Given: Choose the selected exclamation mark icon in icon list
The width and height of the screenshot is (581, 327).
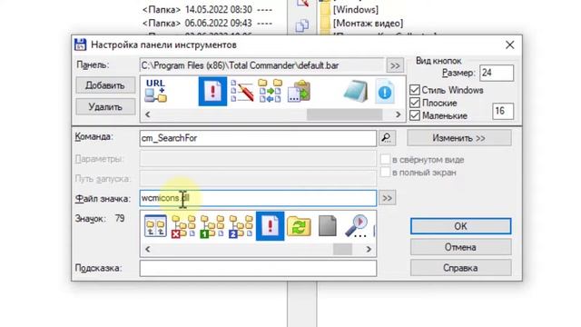Looking at the screenshot, I should click(x=271, y=226).
